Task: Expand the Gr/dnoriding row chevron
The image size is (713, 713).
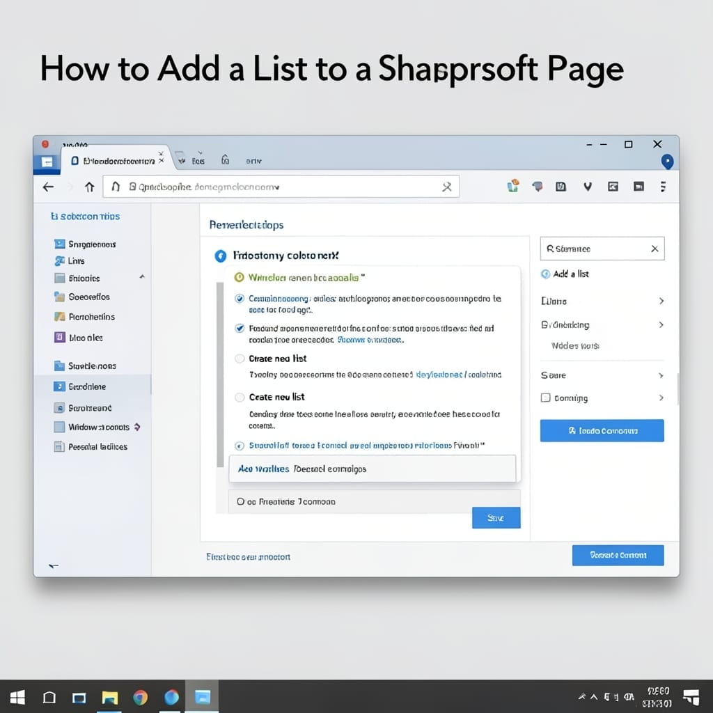Action: pos(661,324)
